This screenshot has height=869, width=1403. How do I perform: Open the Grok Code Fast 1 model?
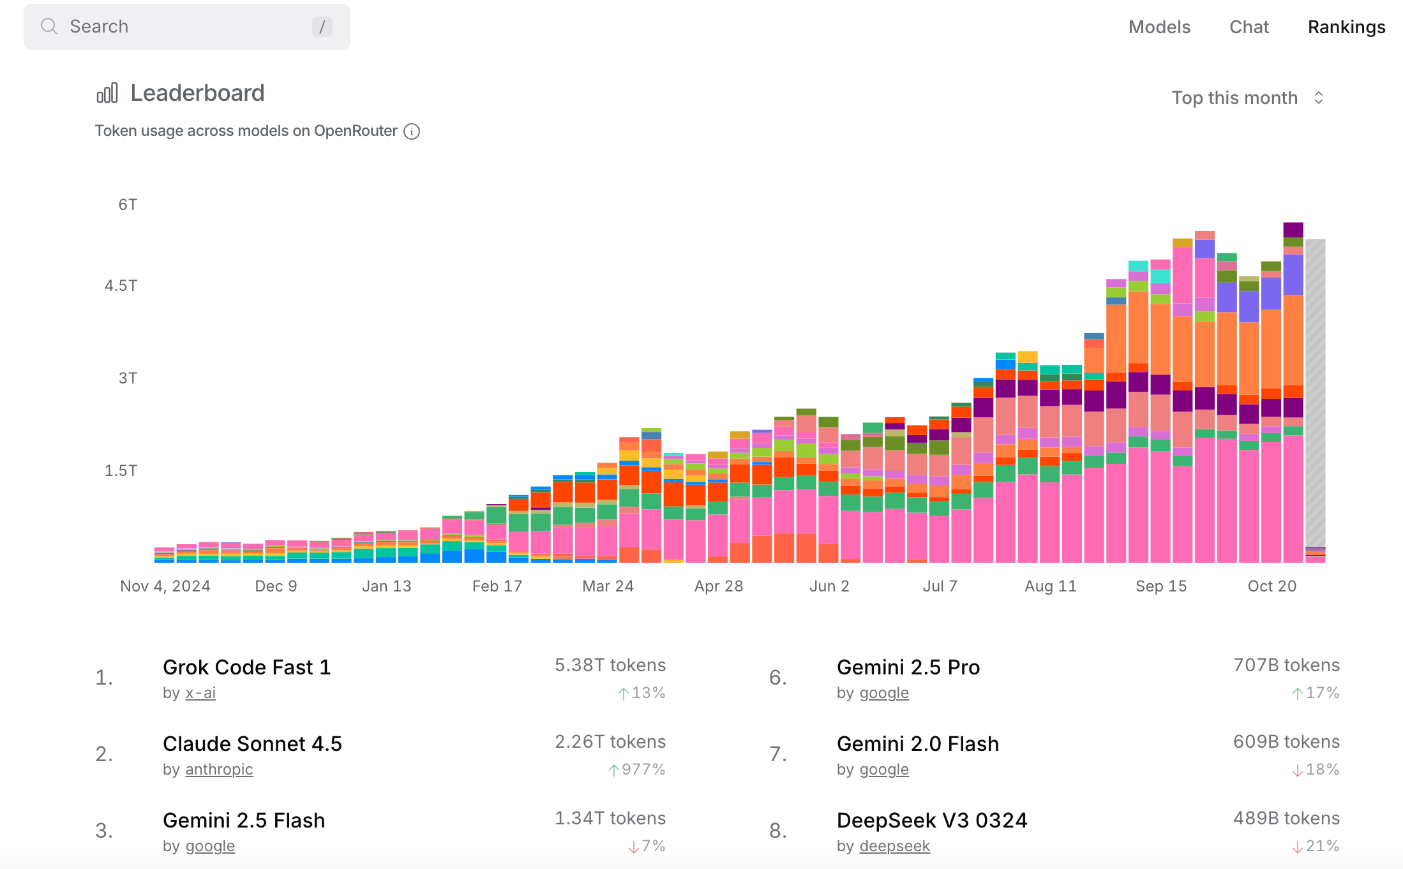247,667
